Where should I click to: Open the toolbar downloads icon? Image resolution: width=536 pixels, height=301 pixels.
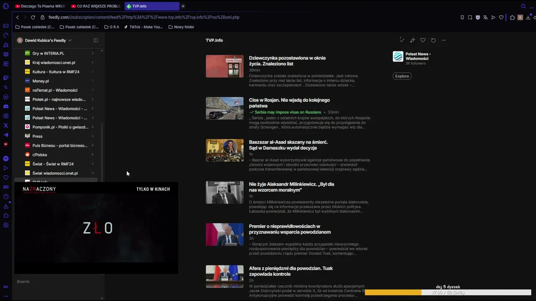pos(528,18)
